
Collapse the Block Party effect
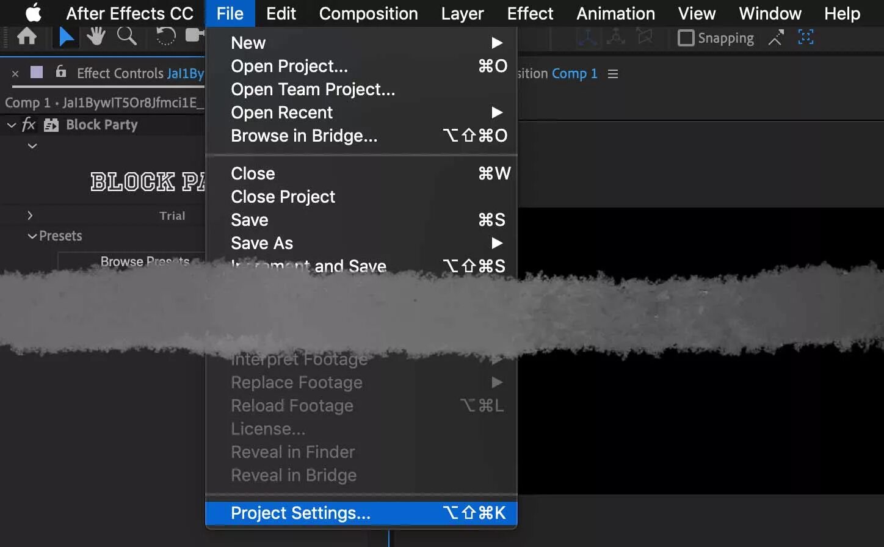(x=12, y=125)
